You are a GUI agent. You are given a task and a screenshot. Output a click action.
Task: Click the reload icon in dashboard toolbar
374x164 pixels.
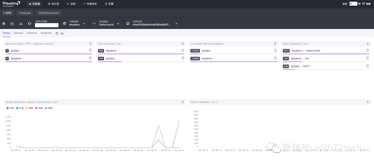29,24
